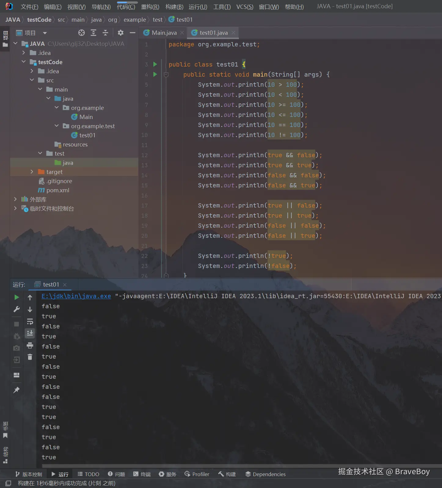
Task: Open the 运行(U) menu
Action: tap(198, 7)
